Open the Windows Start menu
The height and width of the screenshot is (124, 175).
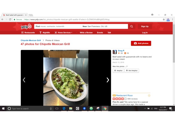pyautogui.click(x=3, y=108)
